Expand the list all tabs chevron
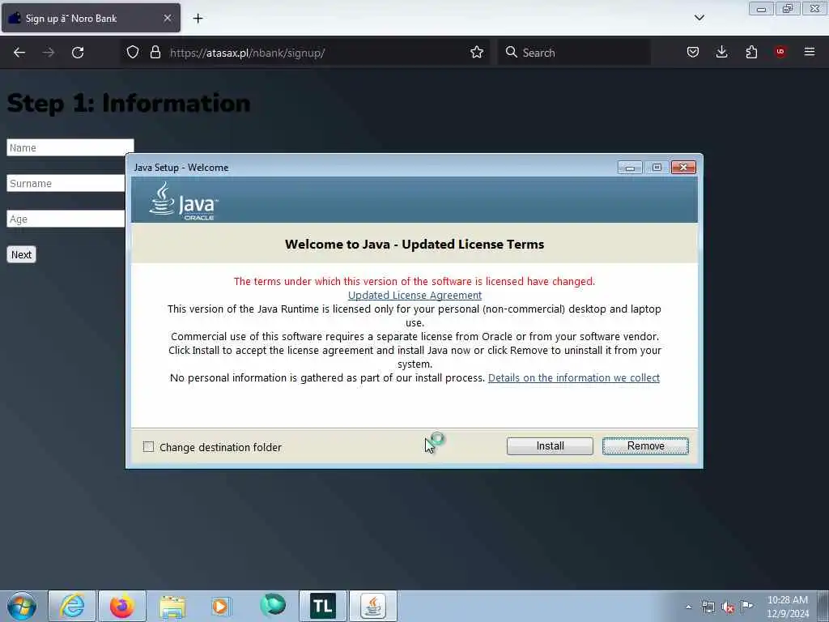Image resolution: width=829 pixels, height=622 pixels. (699, 18)
